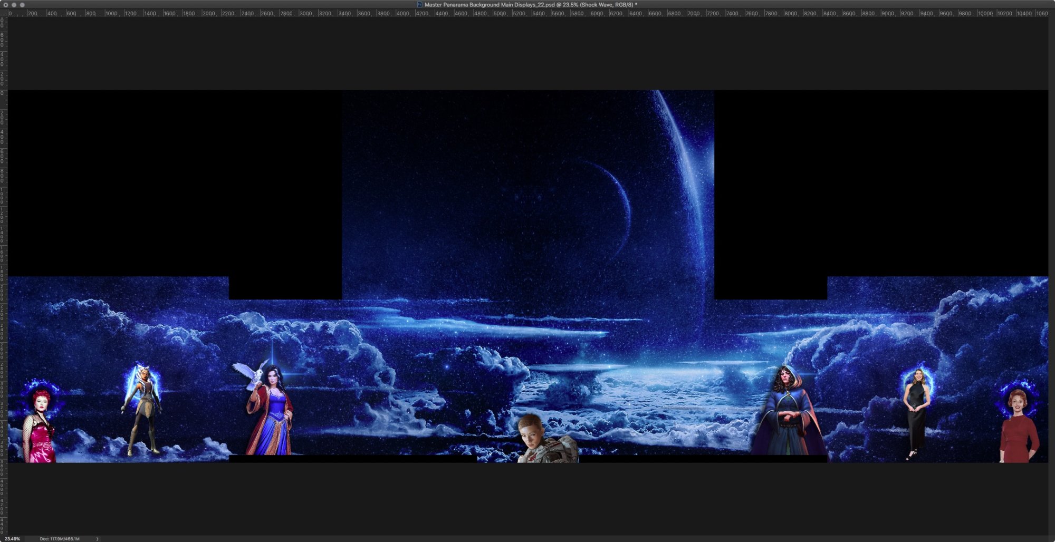Click the red-haired woman in pink dress
This screenshot has height=542, width=1055.
click(40, 426)
